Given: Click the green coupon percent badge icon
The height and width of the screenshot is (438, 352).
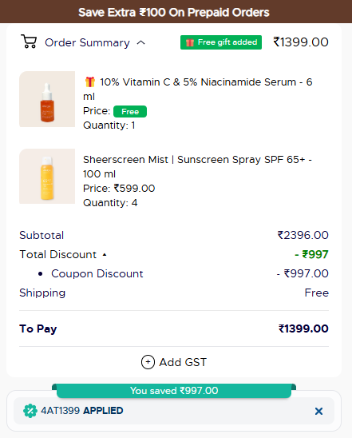Looking at the screenshot, I should coord(30,411).
